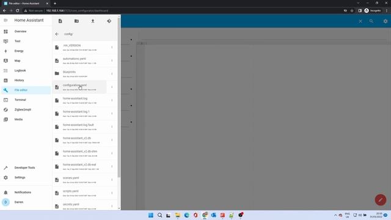
Task: Open more options for scripts.yaml
Action: tap(112, 193)
